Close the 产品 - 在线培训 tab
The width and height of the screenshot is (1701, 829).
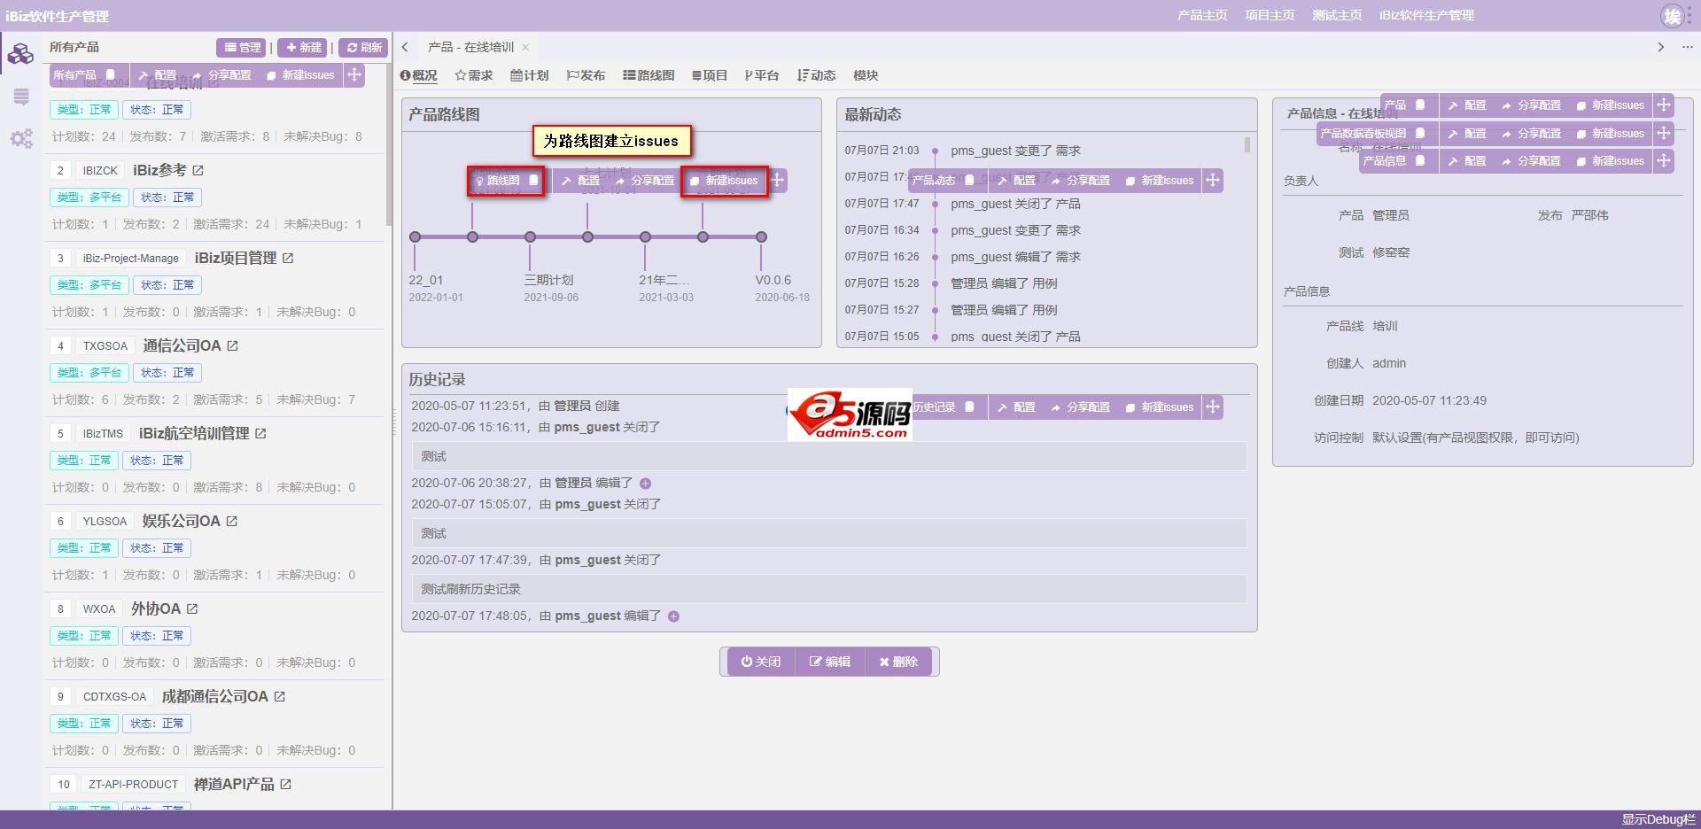(525, 47)
